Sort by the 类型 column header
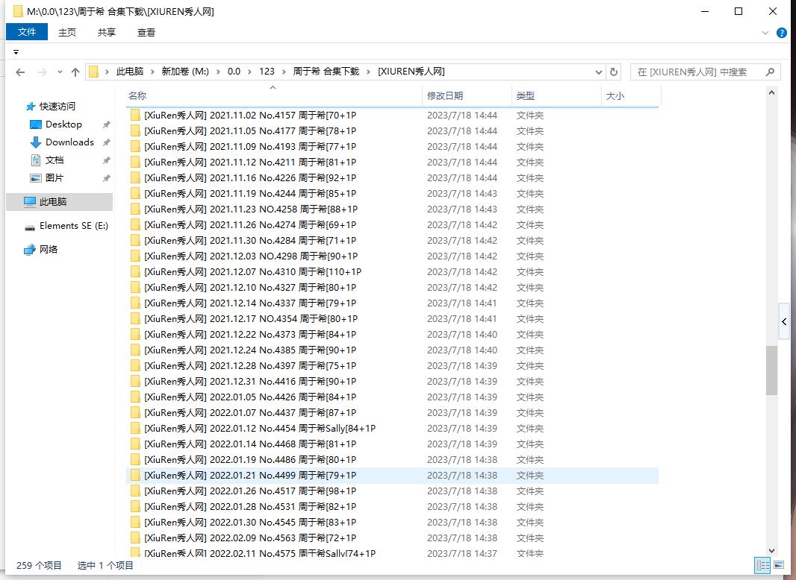Screen dimensions: 796x580 [556, 96]
